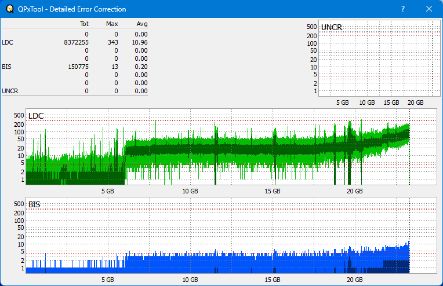Close the Detailed Error Correction window
Screen dimensions: 443x286
(429, 9)
